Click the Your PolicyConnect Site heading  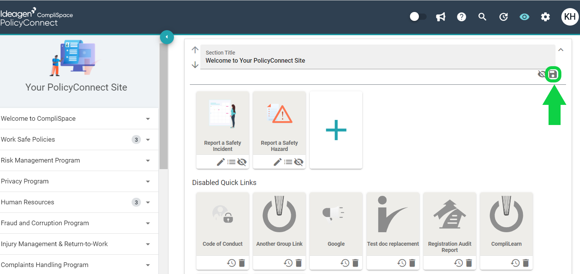(x=76, y=87)
